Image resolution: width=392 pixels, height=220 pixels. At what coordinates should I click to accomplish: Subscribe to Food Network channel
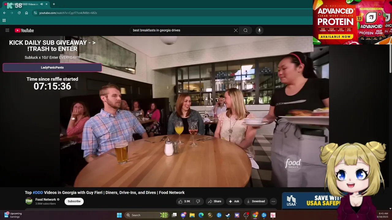(x=74, y=201)
